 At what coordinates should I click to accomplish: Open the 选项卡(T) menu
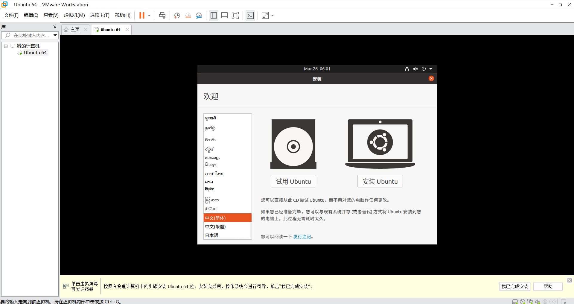[x=100, y=15]
